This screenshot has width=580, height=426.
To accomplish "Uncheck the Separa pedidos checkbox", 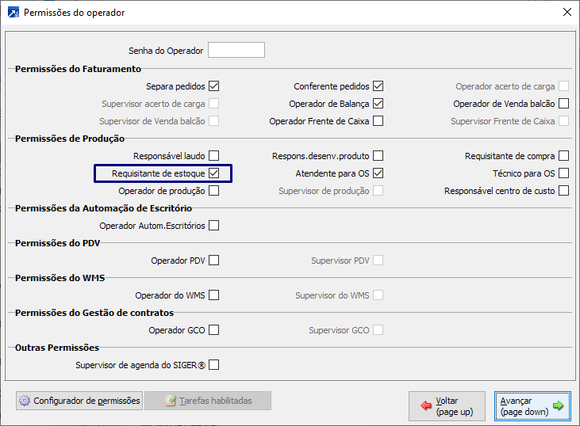I will coord(213,86).
